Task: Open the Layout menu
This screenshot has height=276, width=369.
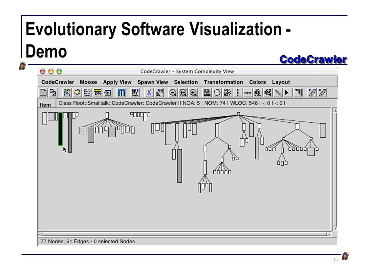Action: pos(281,82)
